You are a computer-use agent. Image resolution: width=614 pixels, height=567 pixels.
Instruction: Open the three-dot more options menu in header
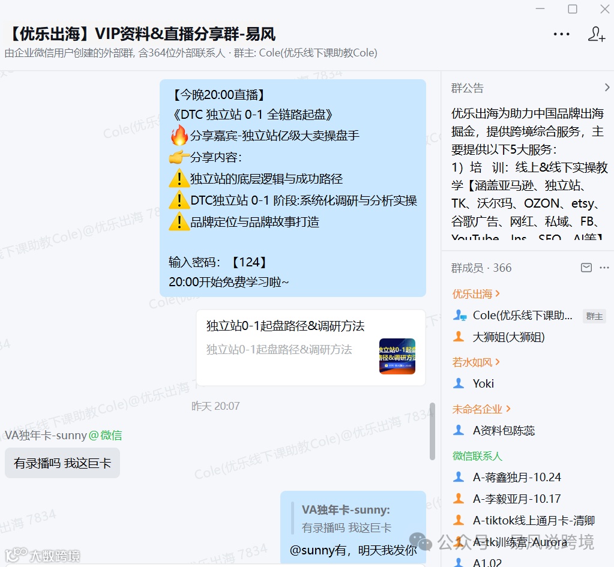point(561,34)
